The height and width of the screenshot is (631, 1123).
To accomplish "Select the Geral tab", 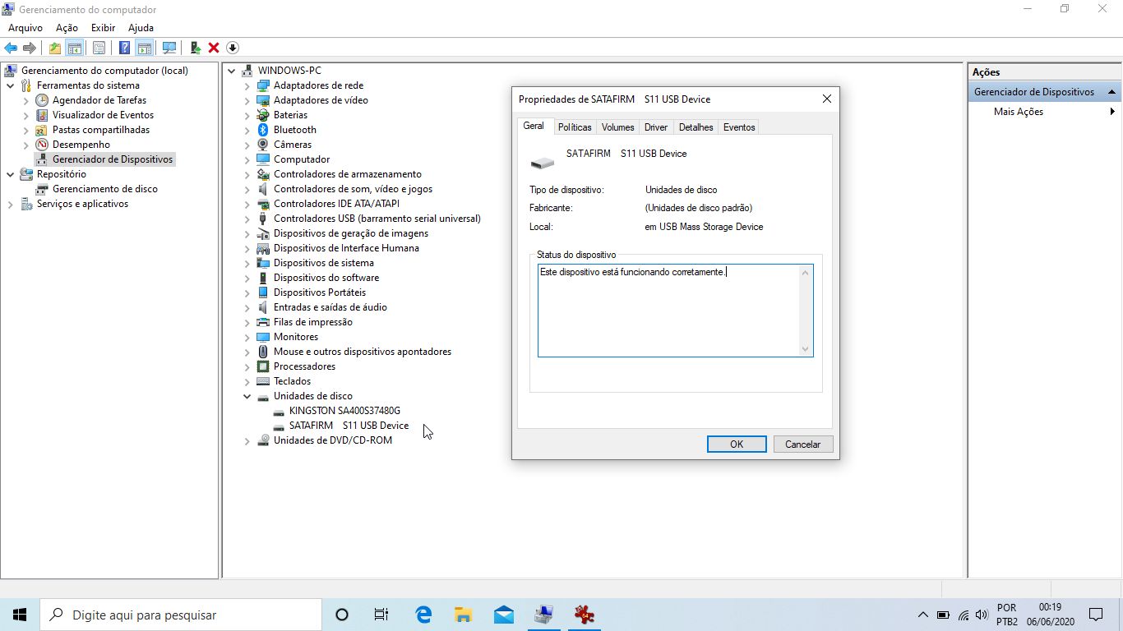I will click(534, 126).
